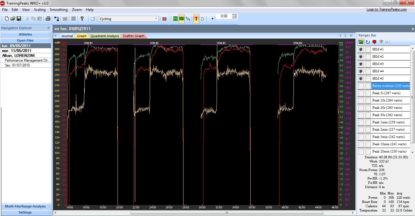
Task: Check the second box beside SRM #1
Action: coord(368,49)
